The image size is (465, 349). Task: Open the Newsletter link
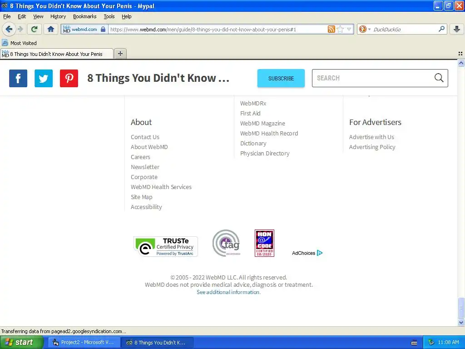pos(145,167)
